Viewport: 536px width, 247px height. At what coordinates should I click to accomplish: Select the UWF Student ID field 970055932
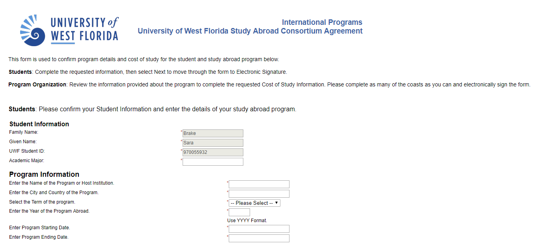213,152
